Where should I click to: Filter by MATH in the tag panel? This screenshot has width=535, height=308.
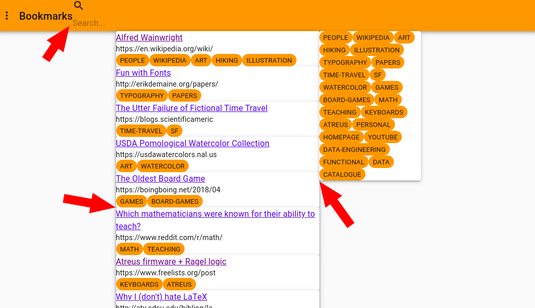point(388,100)
